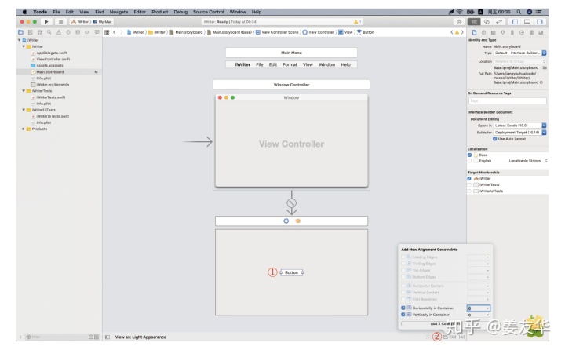This screenshot has width=565, height=350.
Task: Click the warning indicator in the activity bar
Action: (x=357, y=22)
